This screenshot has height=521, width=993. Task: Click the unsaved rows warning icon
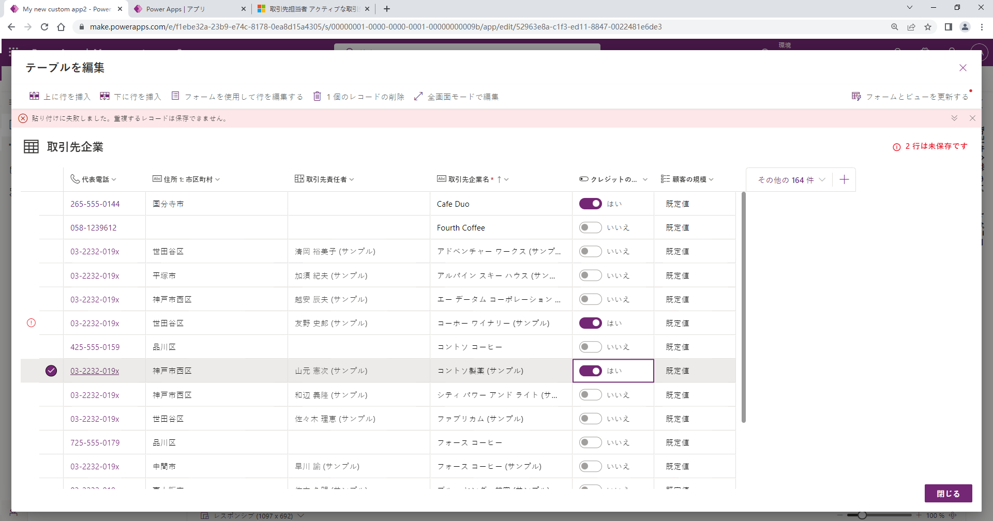[x=896, y=147]
